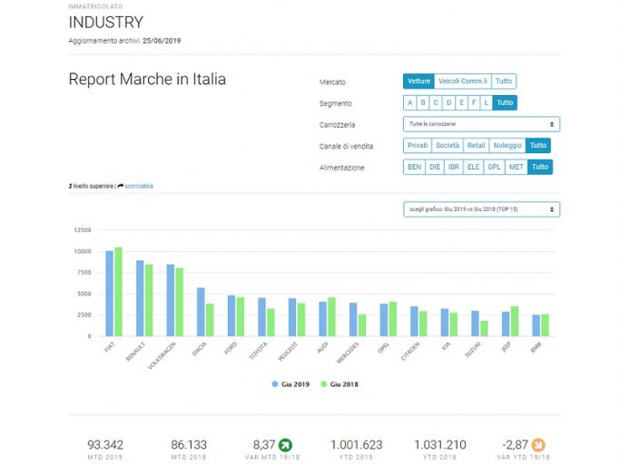
Task: Filter fuel type by MET
Action: pos(517,167)
